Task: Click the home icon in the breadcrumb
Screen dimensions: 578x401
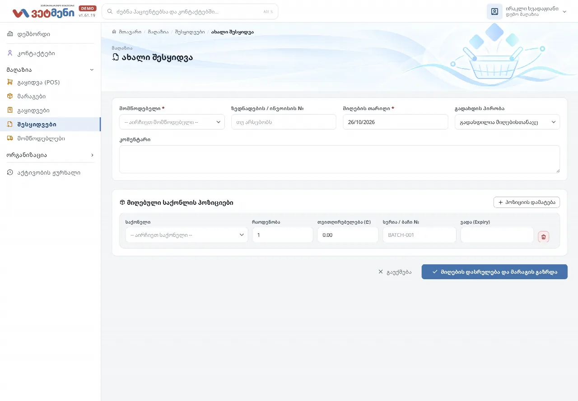Action: point(114,32)
